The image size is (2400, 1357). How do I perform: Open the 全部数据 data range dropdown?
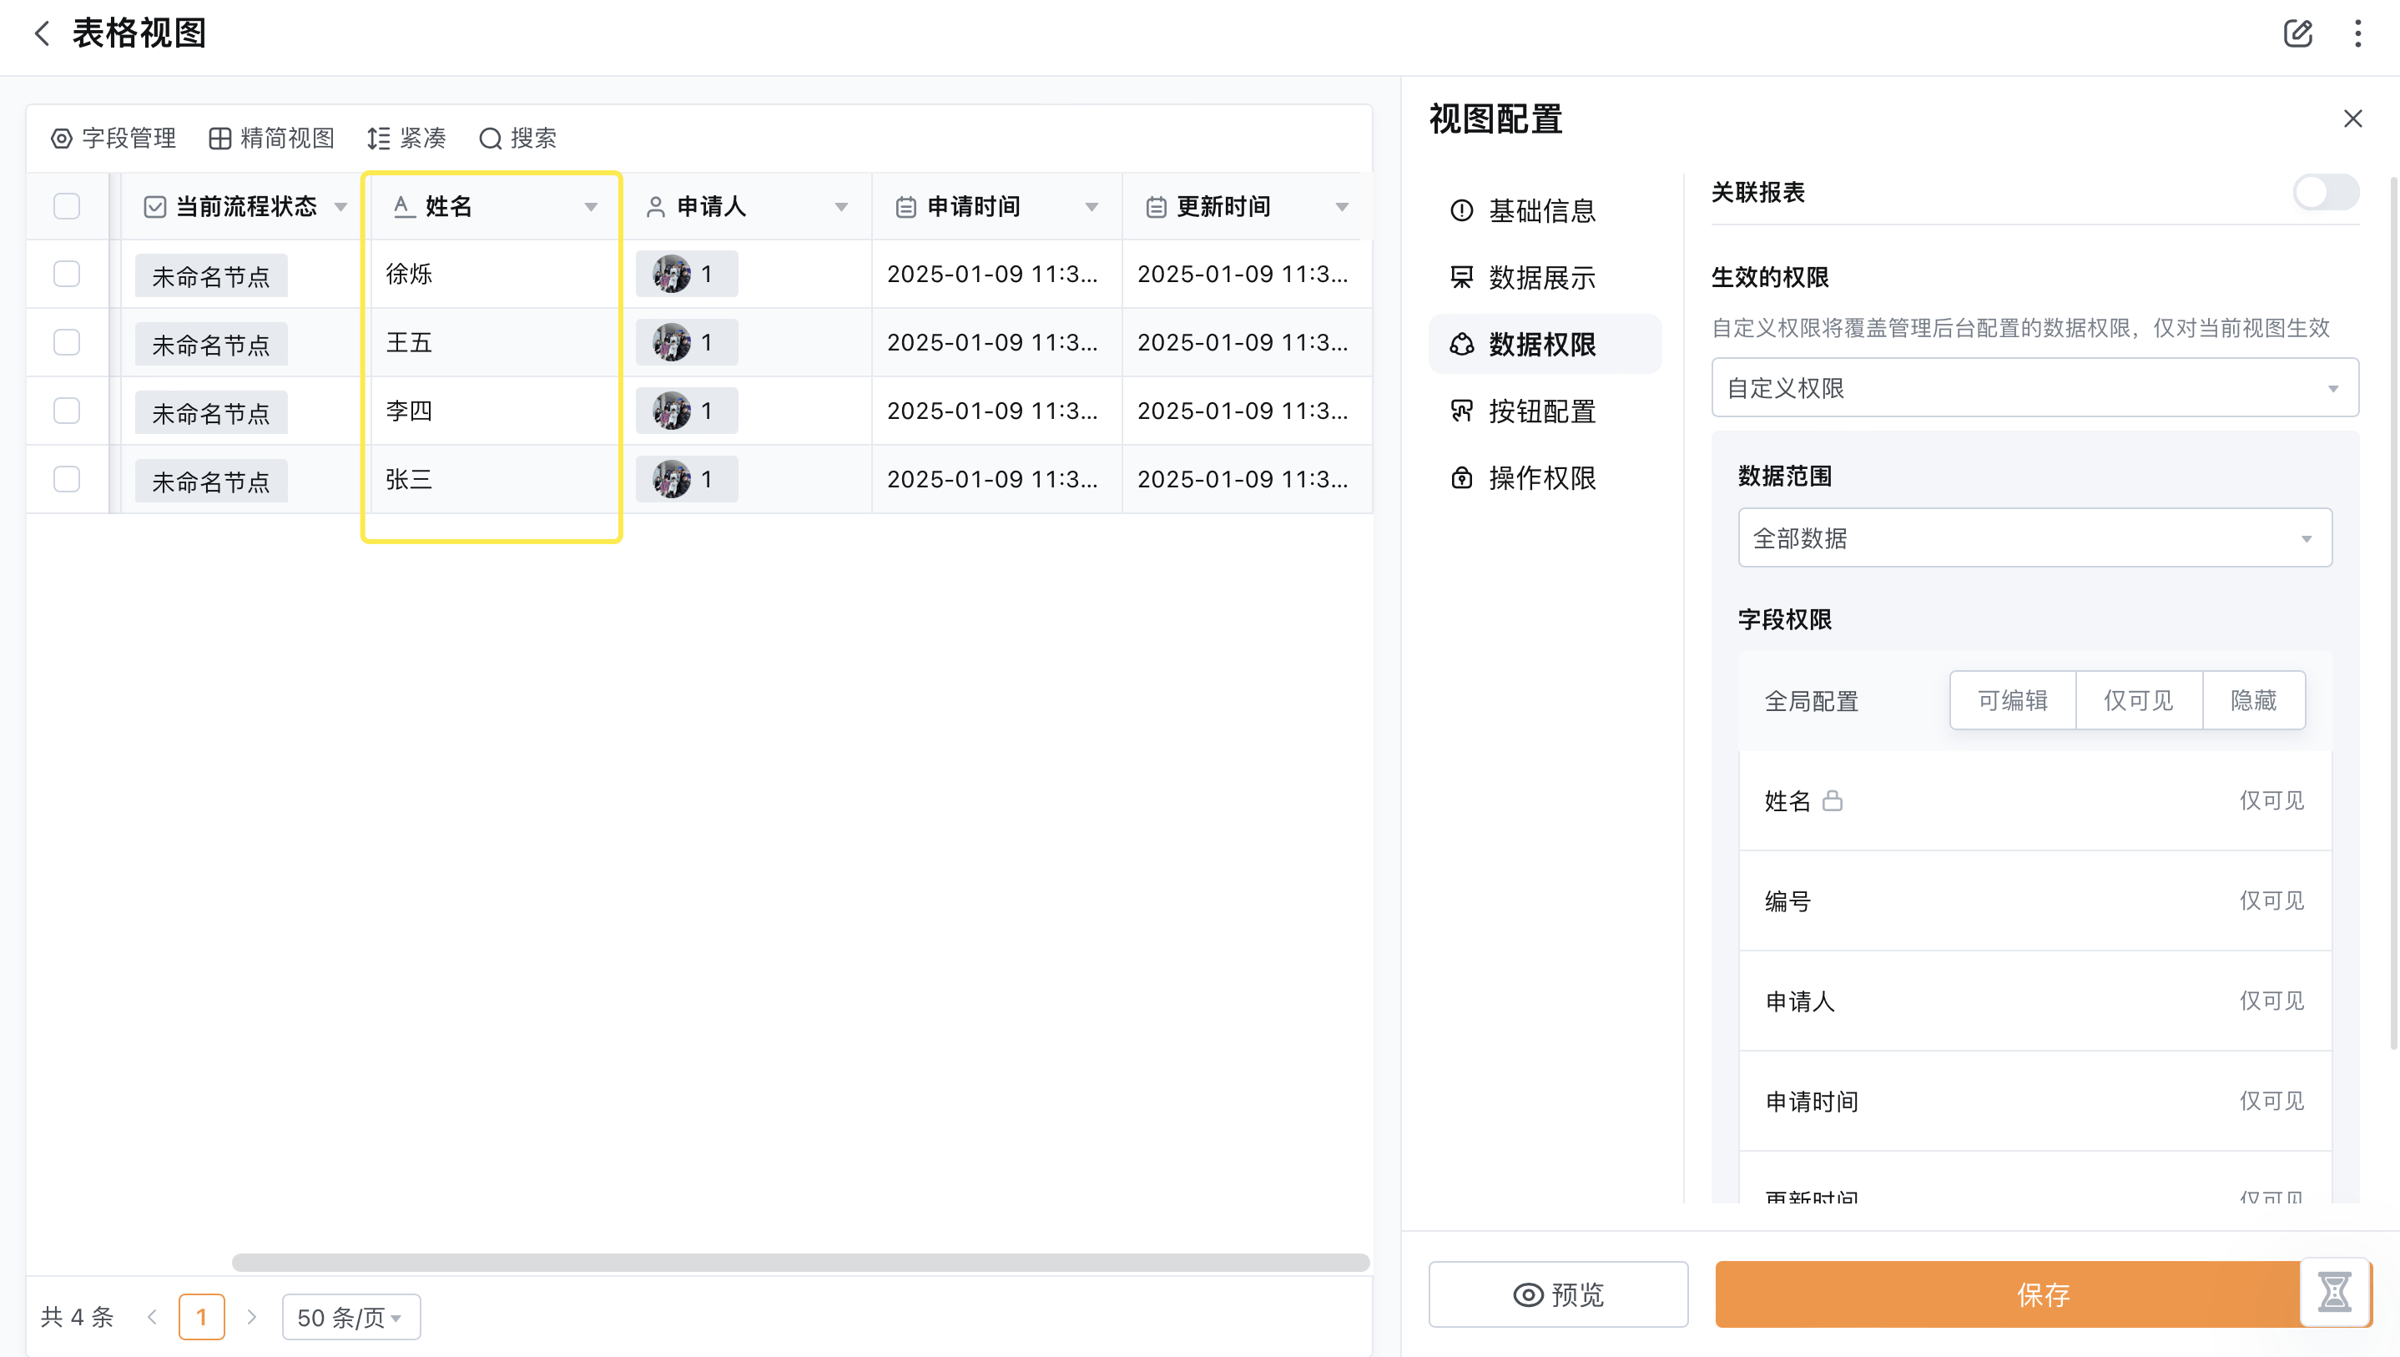[2034, 537]
